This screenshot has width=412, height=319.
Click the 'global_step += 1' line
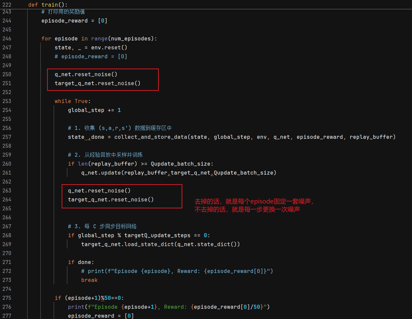point(94,110)
